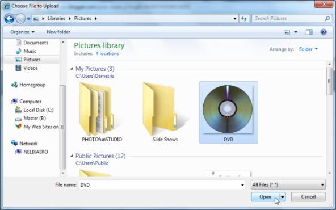Click the change view icon
Viewport: 336px width, 210px height.
click(287, 32)
